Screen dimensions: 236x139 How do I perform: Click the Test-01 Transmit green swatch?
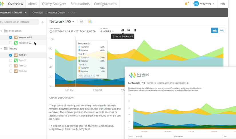click(79, 57)
